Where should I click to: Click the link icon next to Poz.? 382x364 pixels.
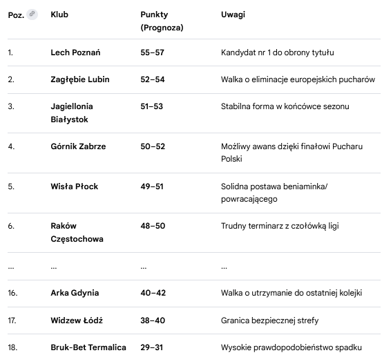[32, 14]
